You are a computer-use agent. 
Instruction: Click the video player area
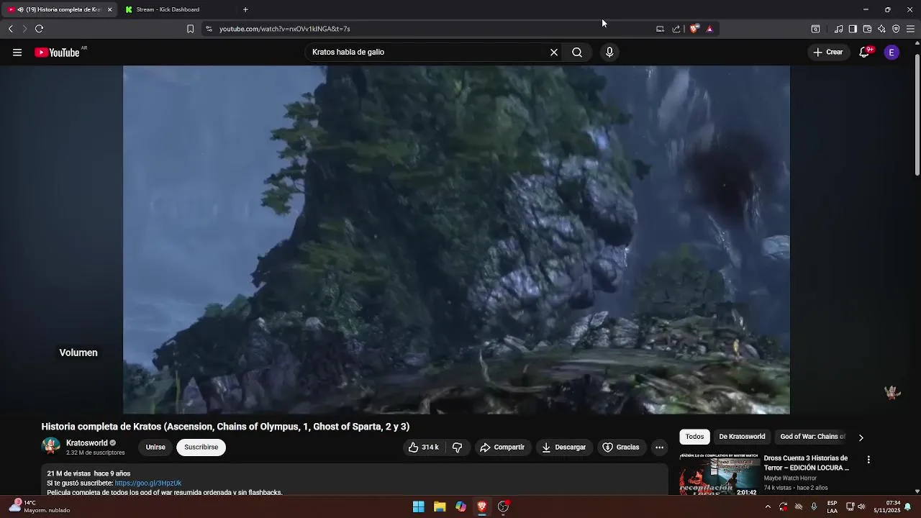(x=456, y=240)
